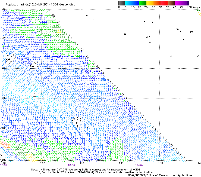Click the cyan-blue 5-15 knots legend band

(x=132, y=3)
